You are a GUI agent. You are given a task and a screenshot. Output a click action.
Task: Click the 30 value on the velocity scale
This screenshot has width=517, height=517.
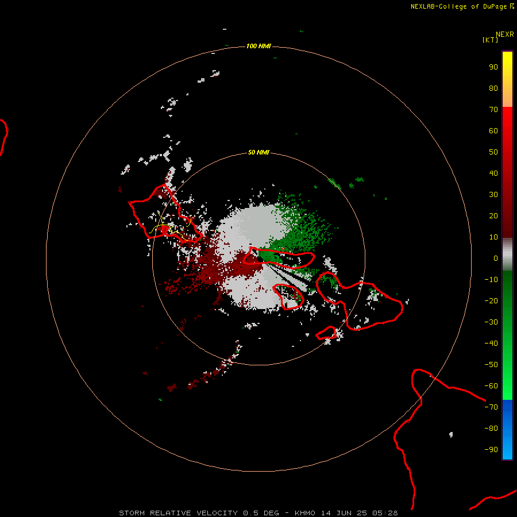pyautogui.click(x=493, y=195)
